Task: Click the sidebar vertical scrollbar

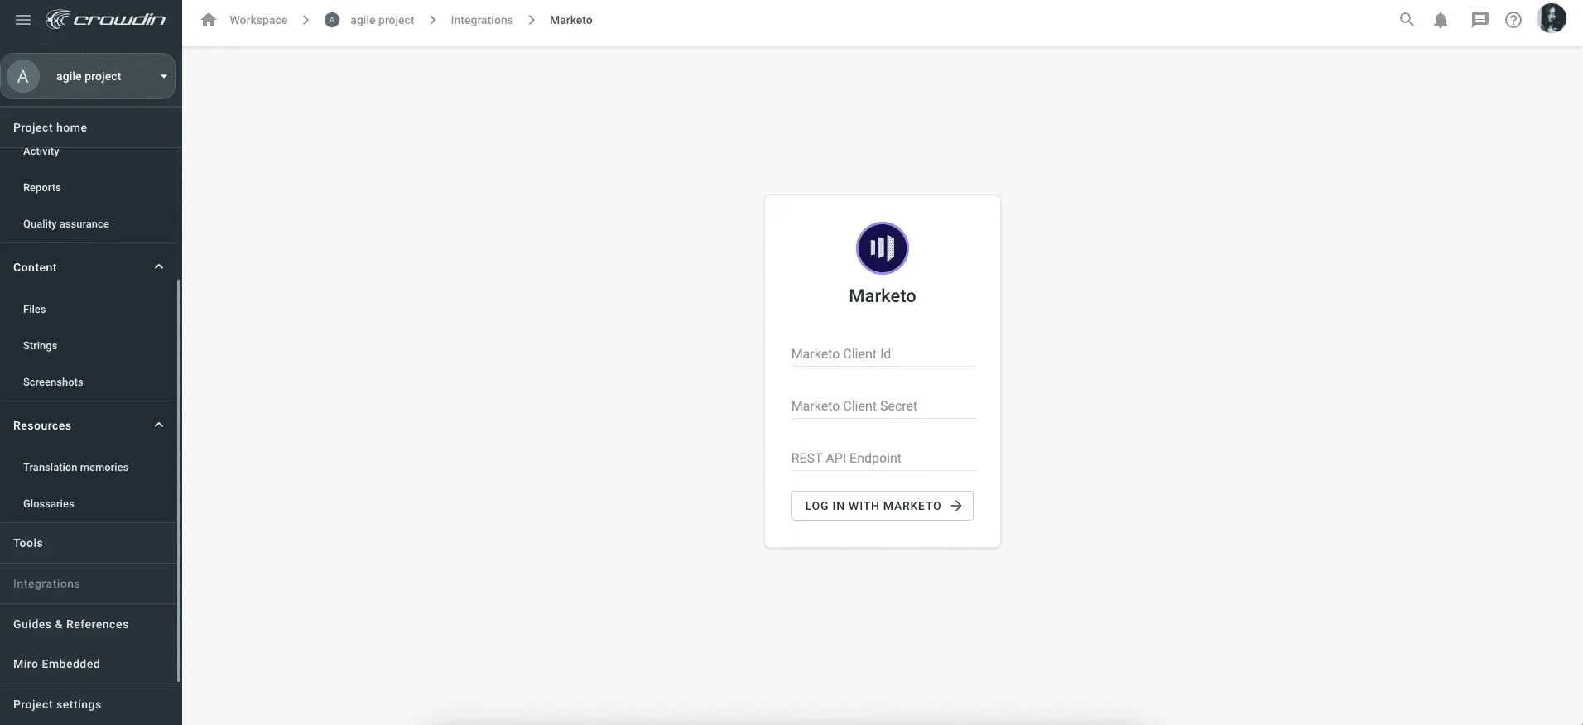Action: 179,480
